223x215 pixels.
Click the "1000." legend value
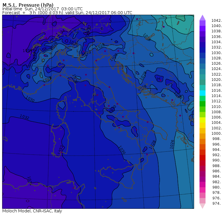[x=217, y=134]
